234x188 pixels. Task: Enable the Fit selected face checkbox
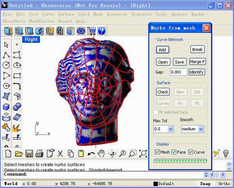[x=156, y=112]
